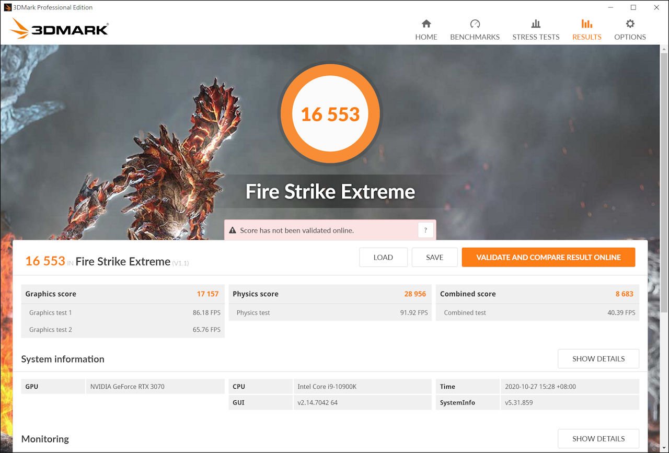This screenshot has height=453, width=669.
Task: Show details for System information
Action: point(598,358)
